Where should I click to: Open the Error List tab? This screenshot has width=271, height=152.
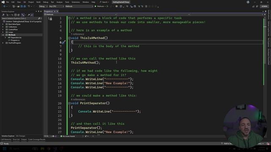16,139
